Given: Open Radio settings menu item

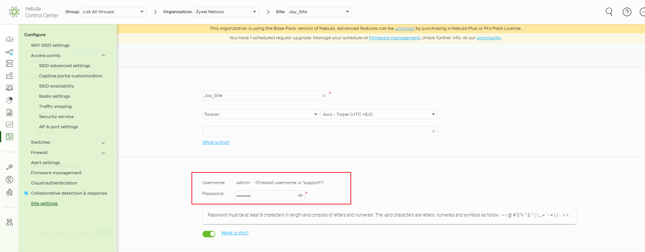Looking at the screenshot, I should [x=54, y=96].
